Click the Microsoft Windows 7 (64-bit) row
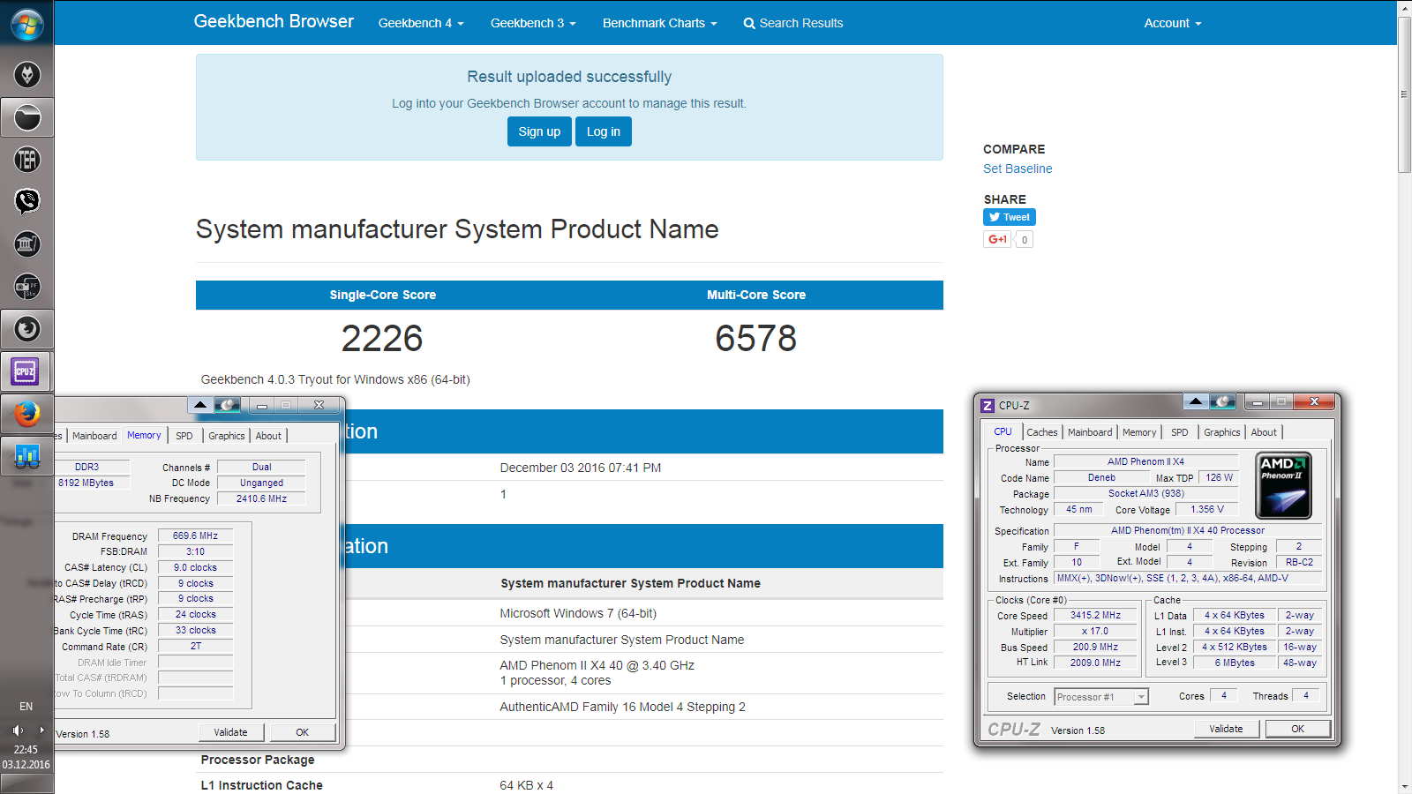The height and width of the screenshot is (794, 1412). pos(569,613)
